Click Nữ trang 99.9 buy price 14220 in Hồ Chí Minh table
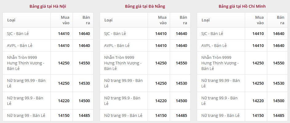Image resolution: width=290 pixels, height=123 pixels. (x=258, y=101)
